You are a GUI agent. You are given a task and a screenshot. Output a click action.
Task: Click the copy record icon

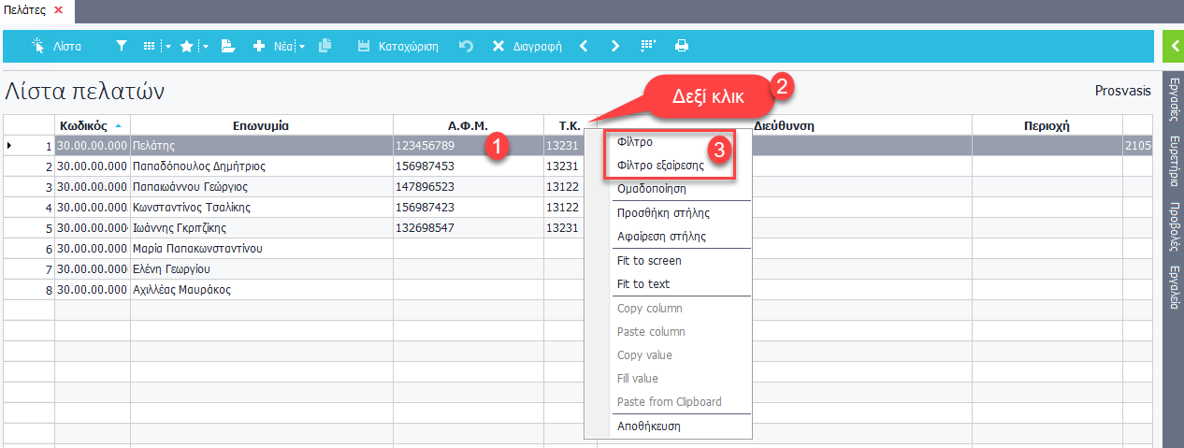click(x=325, y=46)
